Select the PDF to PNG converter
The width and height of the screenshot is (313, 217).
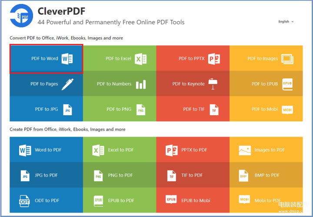pos(120,109)
